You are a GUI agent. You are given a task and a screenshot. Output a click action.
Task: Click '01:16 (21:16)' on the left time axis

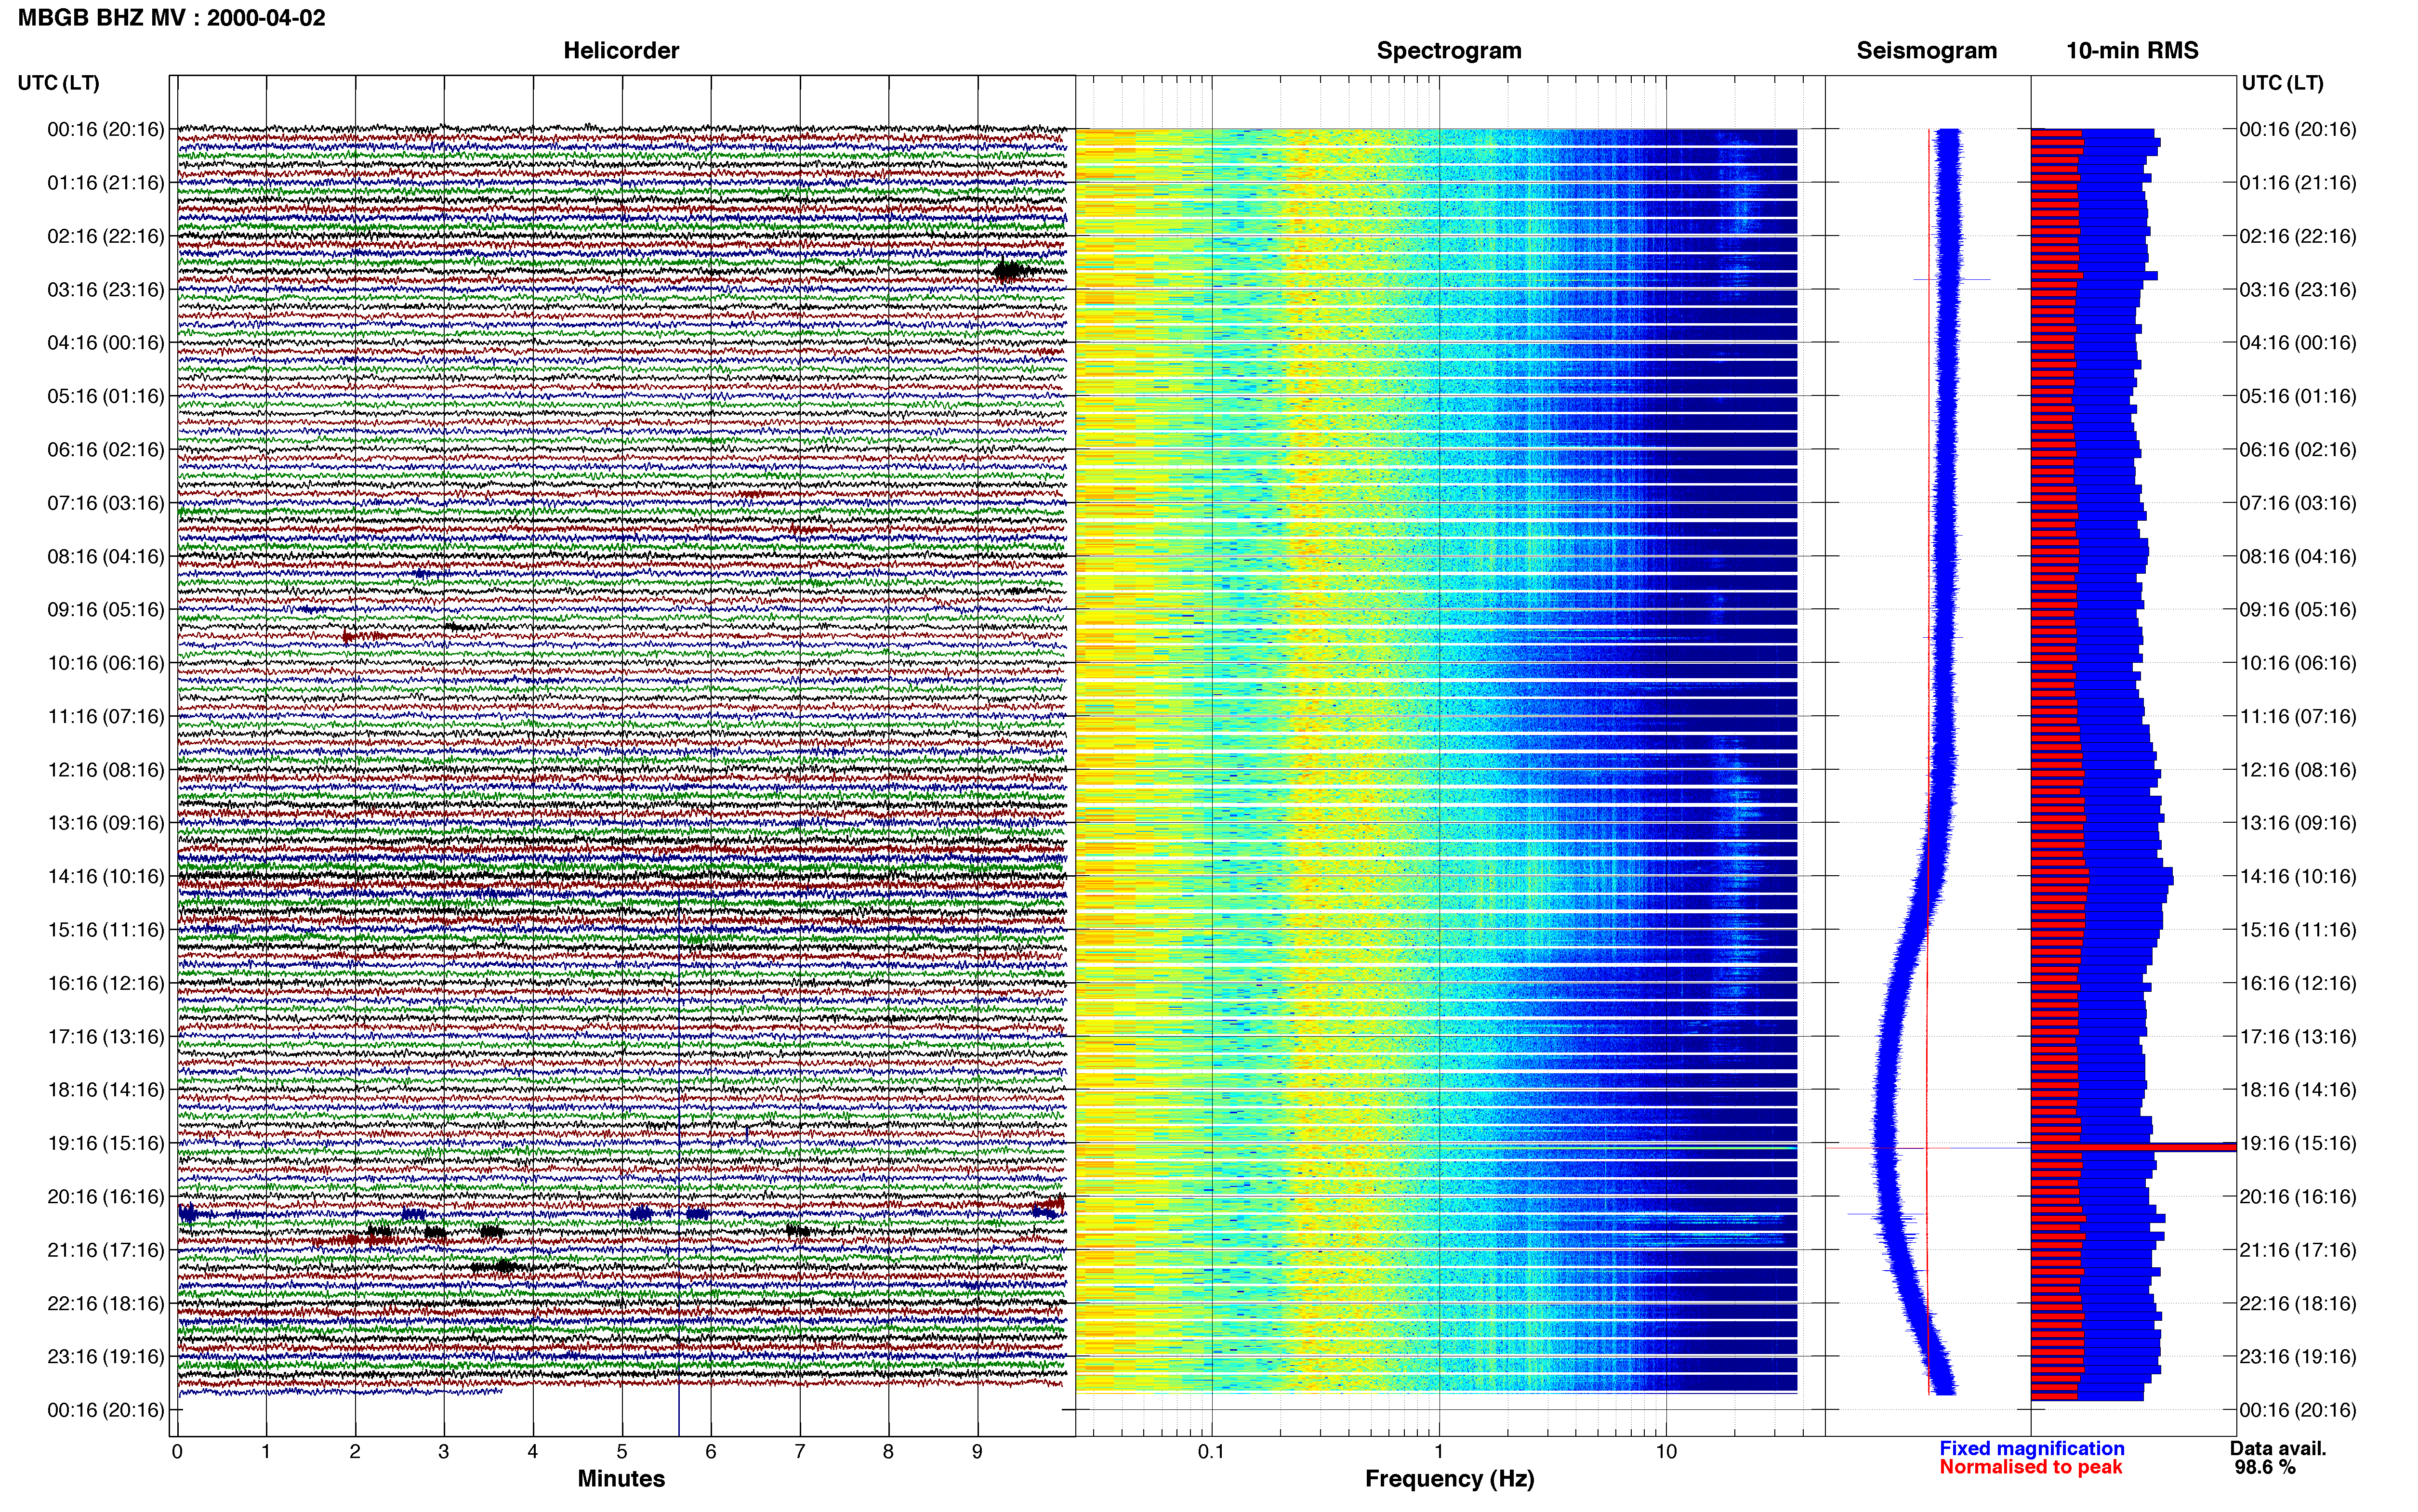click(106, 183)
